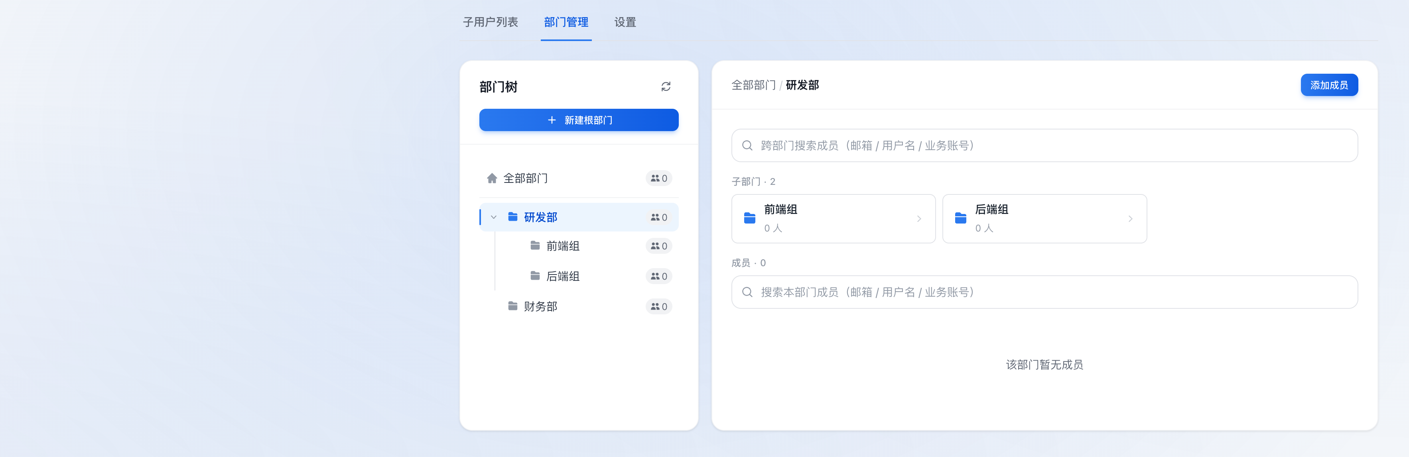Click 0 人 under 后端组 card
Screen dimensions: 1409x457
[984, 229]
